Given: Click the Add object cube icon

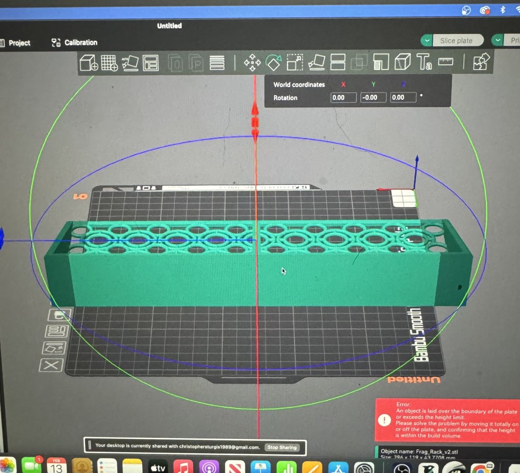Looking at the screenshot, I should click(x=88, y=62).
